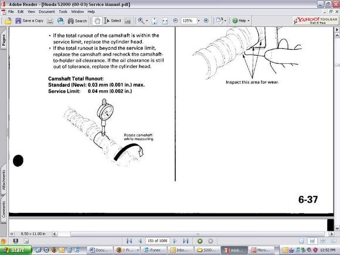Open the Pages side panel tab
Viewport: 340px width, 255px height.
(x=4, y=40)
